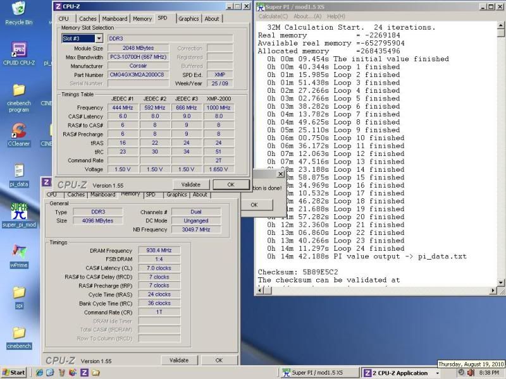The image size is (506, 379).
Task: Click the Start button
Action: [13, 373]
